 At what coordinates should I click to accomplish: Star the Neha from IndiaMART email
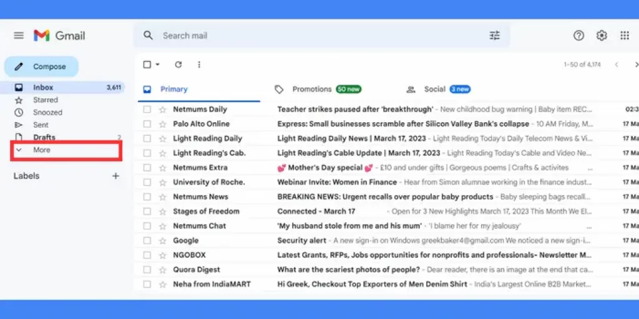tap(163, 284)
